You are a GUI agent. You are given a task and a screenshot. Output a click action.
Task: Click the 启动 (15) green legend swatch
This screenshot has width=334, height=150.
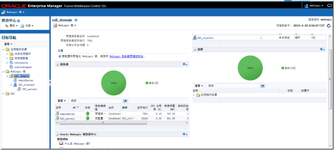[283, 68]
